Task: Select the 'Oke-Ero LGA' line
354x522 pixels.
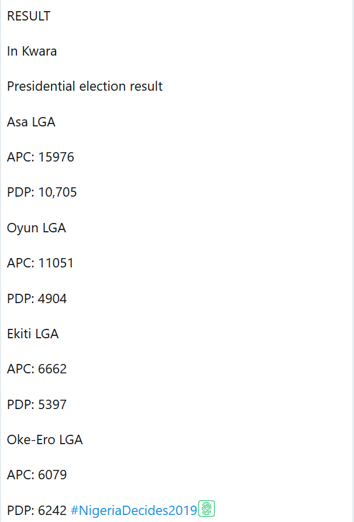Action: click(44, 439)
